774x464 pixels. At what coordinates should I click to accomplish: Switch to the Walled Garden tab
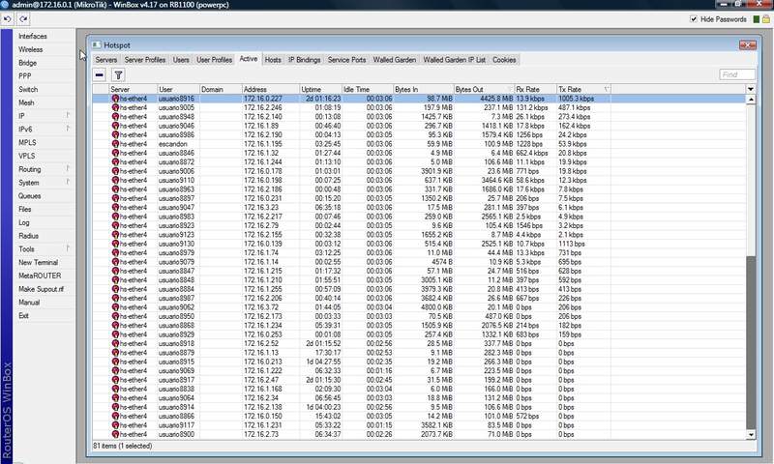point(395,60)
